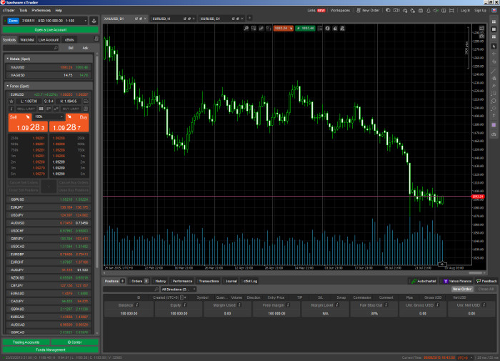Click the Open a Live Account button

(x=49, y=29)
